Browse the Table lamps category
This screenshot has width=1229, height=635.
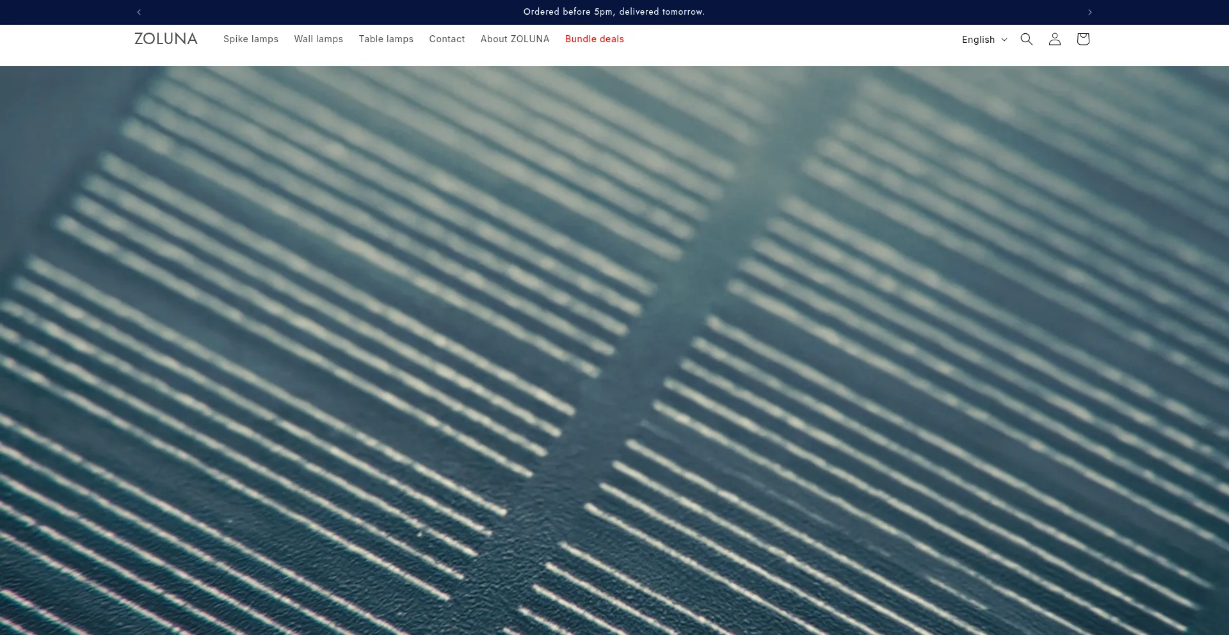(386, 39)
